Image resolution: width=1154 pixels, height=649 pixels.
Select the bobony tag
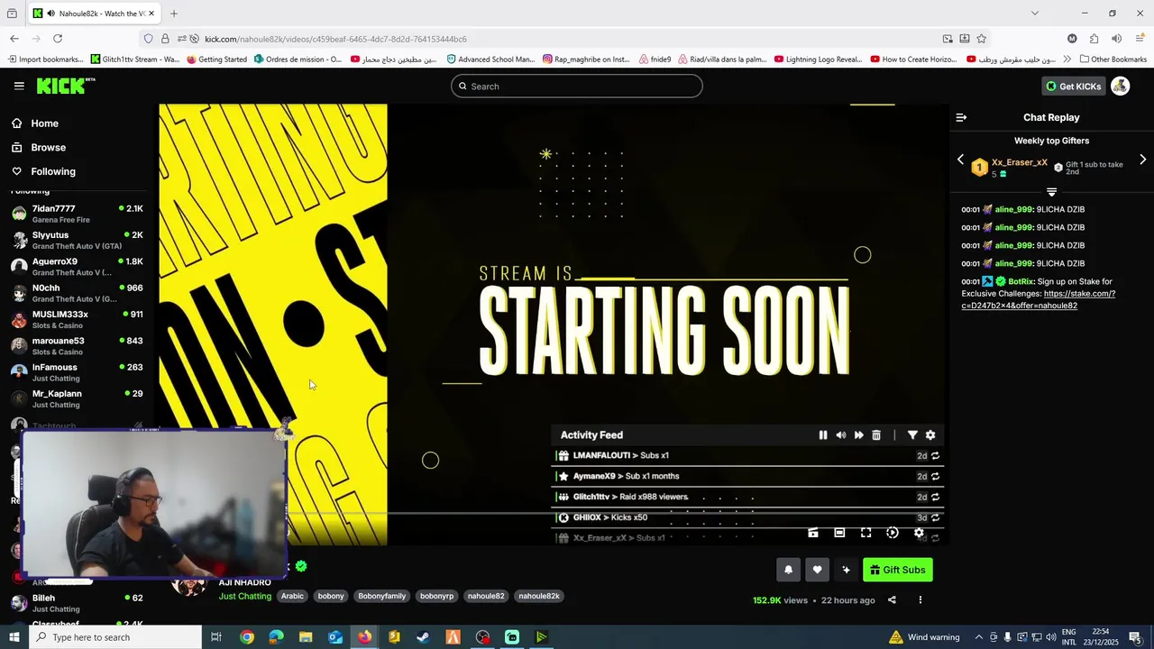(x=331, y=596)
